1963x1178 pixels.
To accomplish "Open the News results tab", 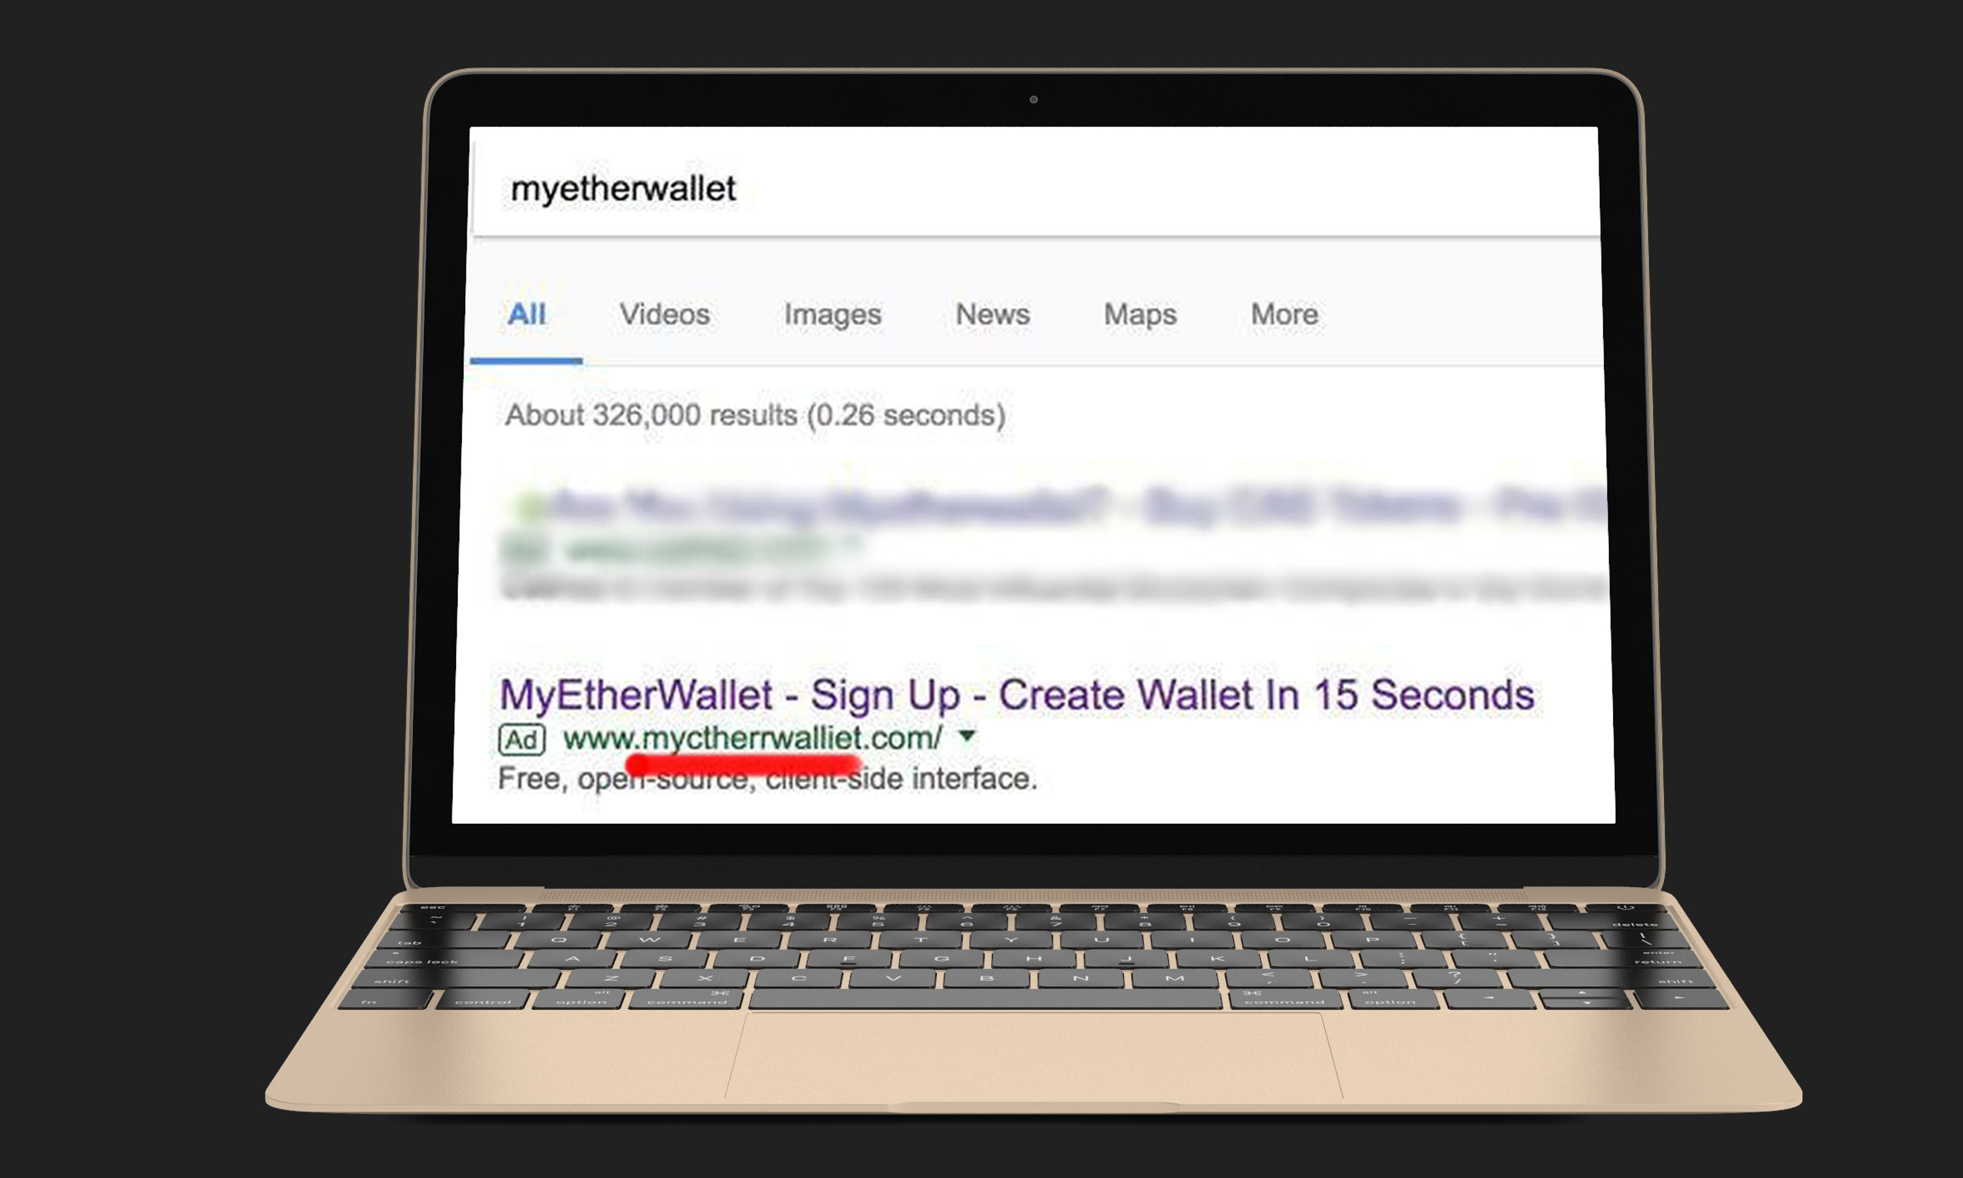I will pos(993,313).
